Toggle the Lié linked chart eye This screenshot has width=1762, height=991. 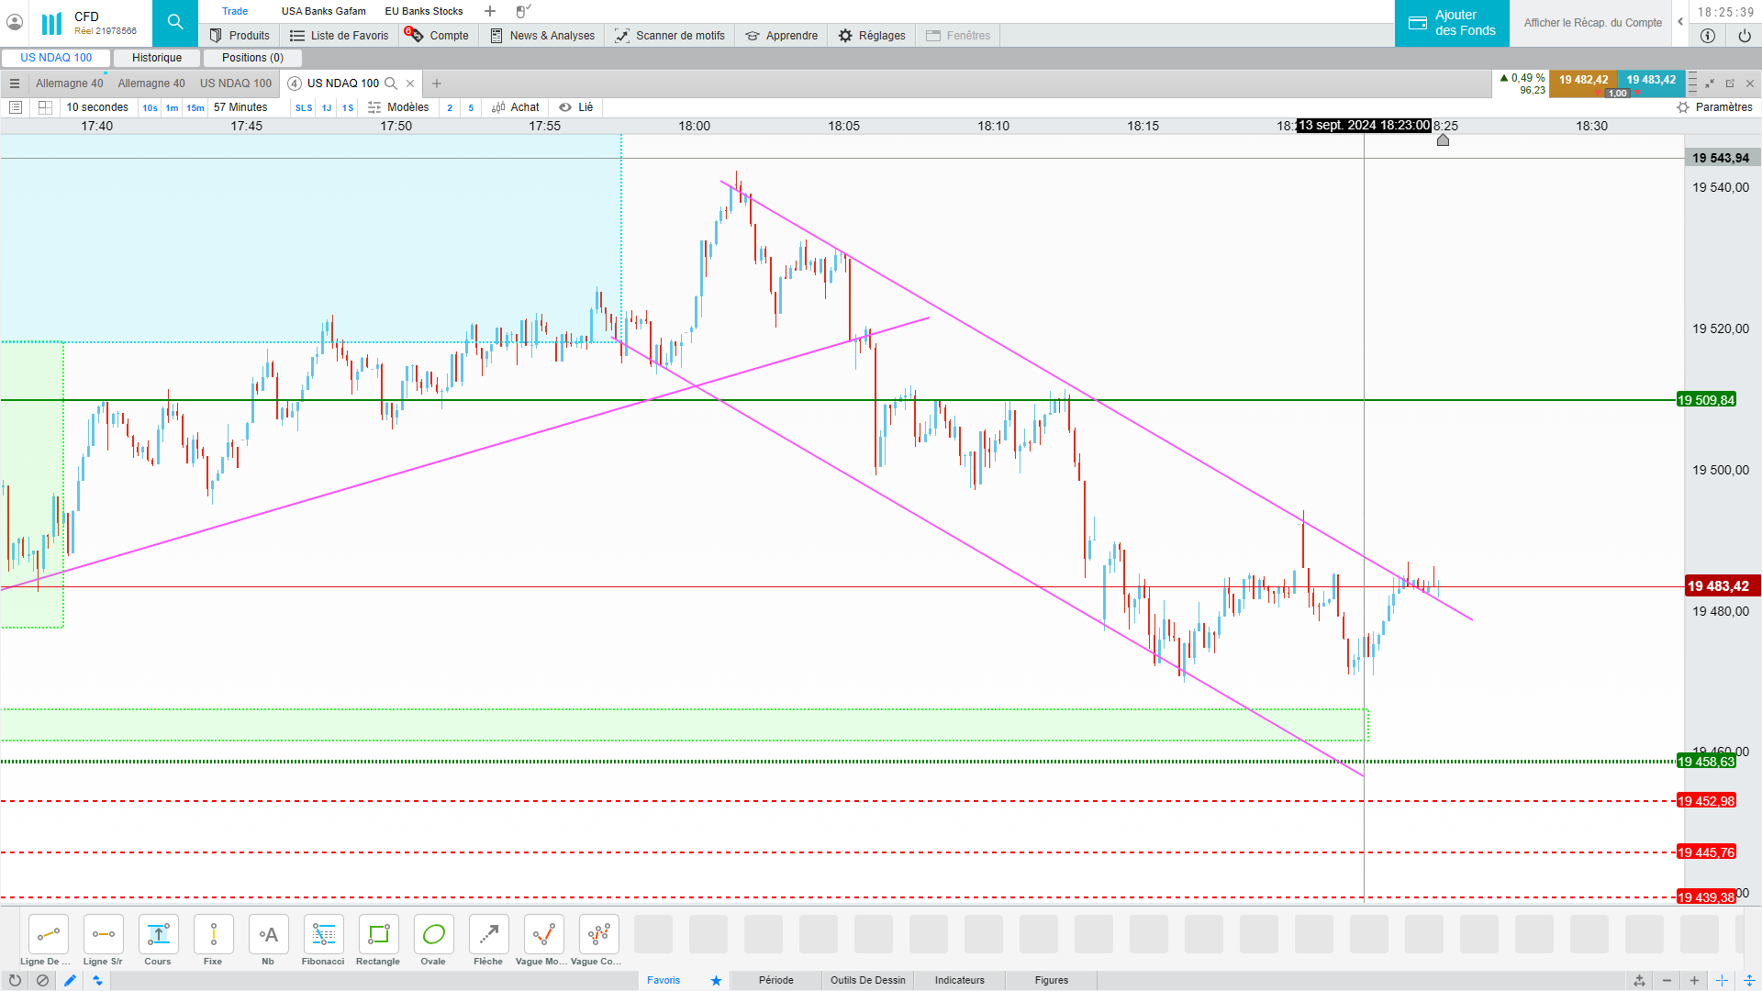click(x=565, y=107)
